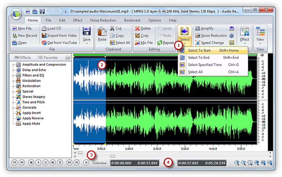This screenshot has height=177, width=282.
Task: Choose Select All in dropdown menu
Action: 213,72
